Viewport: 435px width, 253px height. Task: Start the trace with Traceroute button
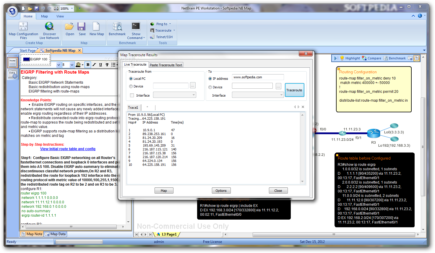tap(294, 90)
